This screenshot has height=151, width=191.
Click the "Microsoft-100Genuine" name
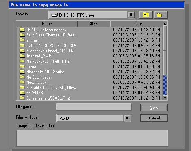click(46, 72)
